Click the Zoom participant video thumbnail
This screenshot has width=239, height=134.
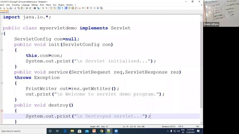click(221, 13)
